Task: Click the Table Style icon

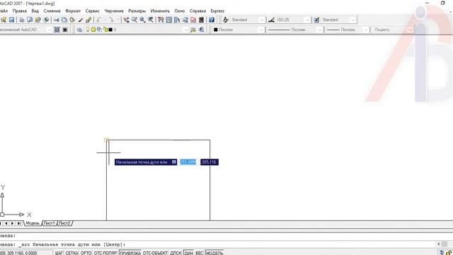Action: [316, 20]
